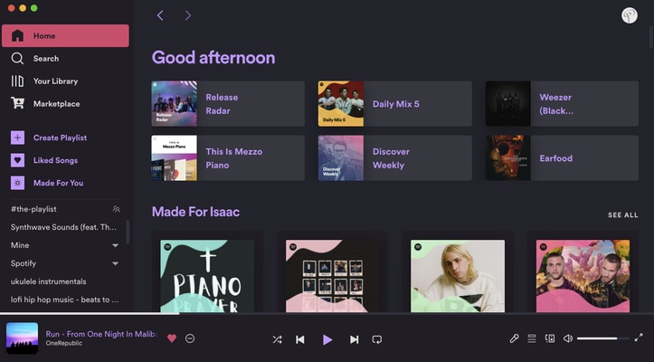Viewport: 654px width, 362px height.
Task: Skip to the previous track
Action: 300,339
